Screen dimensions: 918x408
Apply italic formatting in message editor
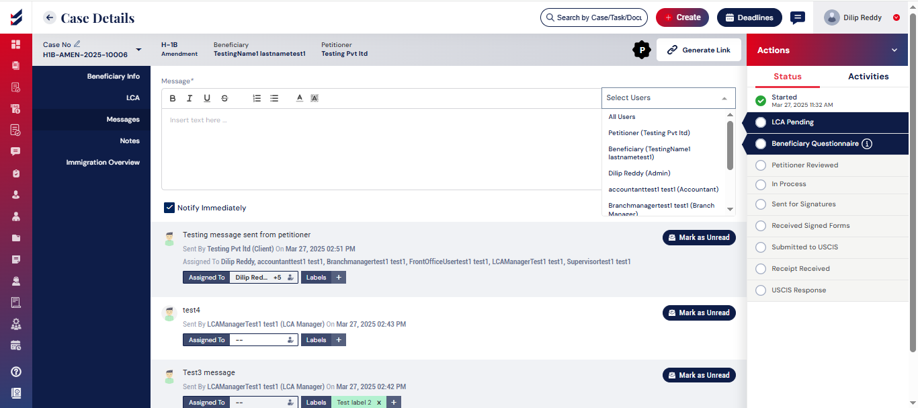click(190, 98)
